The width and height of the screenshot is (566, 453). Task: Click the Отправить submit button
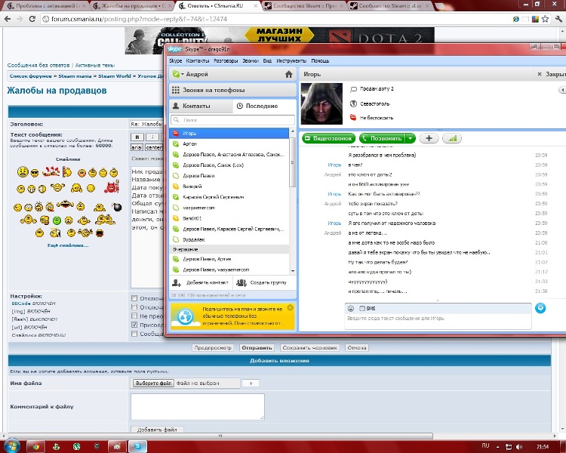point(257,348)
